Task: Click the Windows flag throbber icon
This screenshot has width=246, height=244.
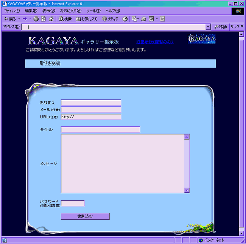Action: pos(238,11)
